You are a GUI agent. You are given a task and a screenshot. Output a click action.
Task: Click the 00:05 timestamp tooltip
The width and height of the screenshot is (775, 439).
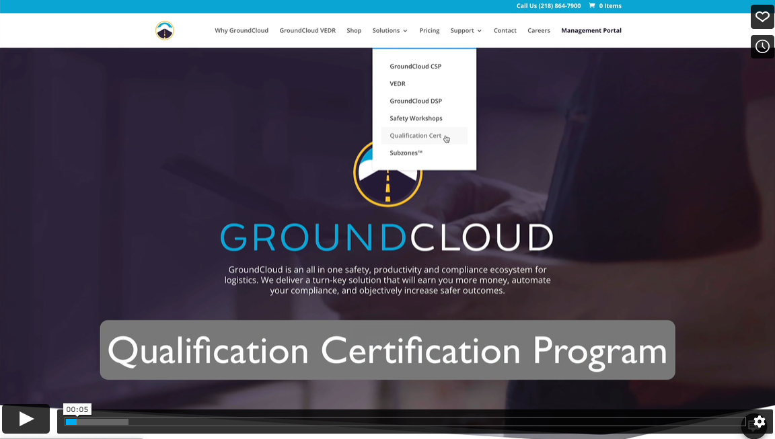pyautogui.click(x=76, y=409)
